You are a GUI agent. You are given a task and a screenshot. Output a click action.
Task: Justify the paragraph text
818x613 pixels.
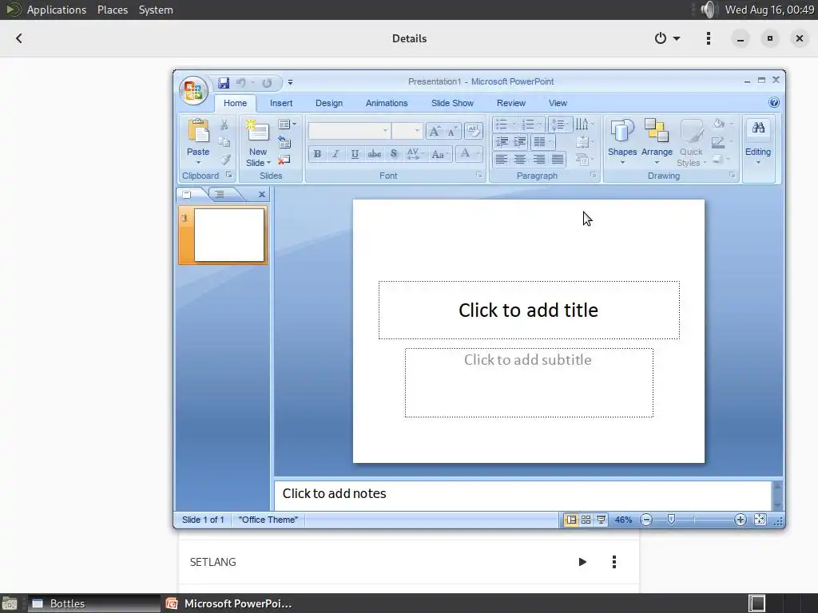pos(558,160)
